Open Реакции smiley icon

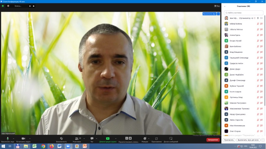(145, 138)
